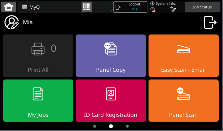223x131 pixels.
Task: Open the Job Status button
Action: 202,7
